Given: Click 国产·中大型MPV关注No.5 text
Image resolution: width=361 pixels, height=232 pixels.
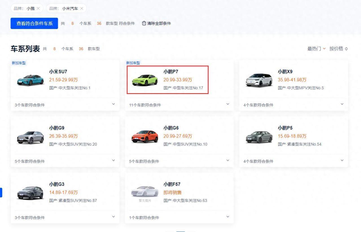Looking at the screenshot, I should tap(301, 88).
